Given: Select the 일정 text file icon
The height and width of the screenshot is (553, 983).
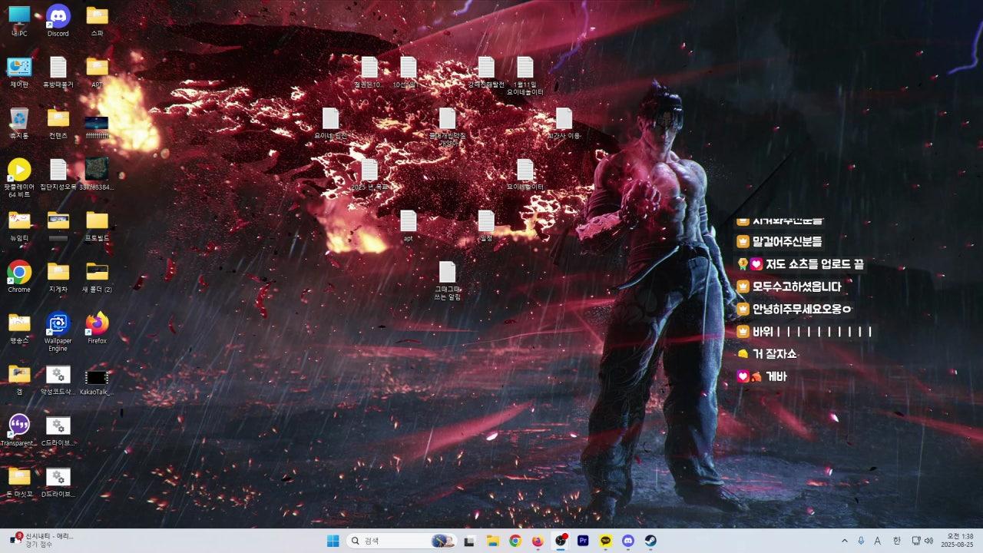Looking at the screenshot, I should [x=486, y=226].
